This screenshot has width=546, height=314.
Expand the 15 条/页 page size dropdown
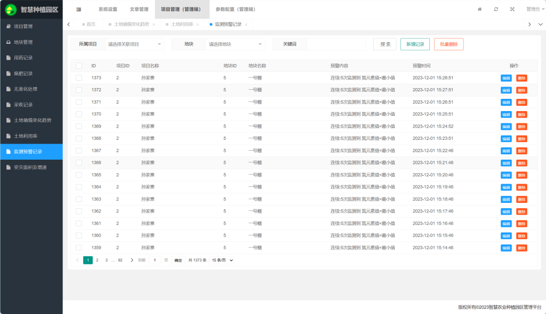point(222,260)
